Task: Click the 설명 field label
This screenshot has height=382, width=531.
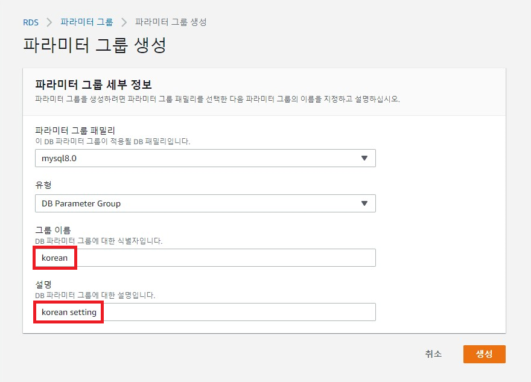Action: [x=43, y=284]
